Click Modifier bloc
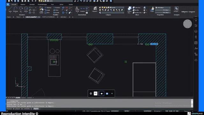204x115 pixels. [x=137, y=13]
